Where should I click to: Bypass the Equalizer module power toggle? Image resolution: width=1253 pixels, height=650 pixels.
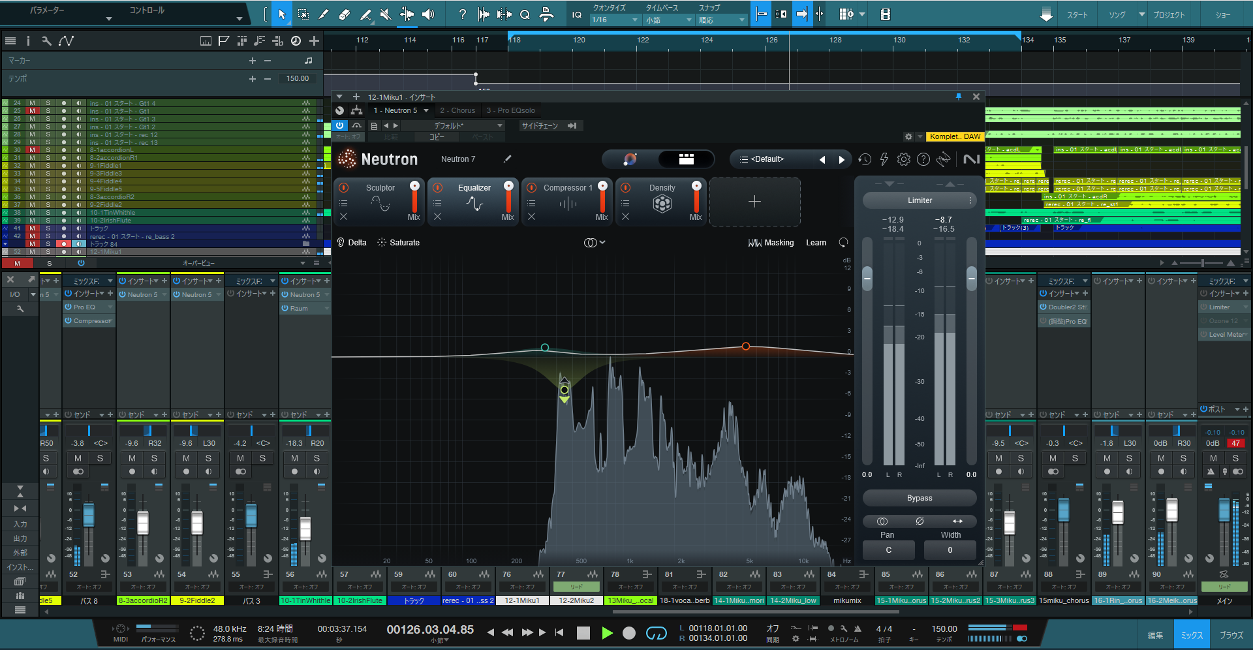click(438, 187)
